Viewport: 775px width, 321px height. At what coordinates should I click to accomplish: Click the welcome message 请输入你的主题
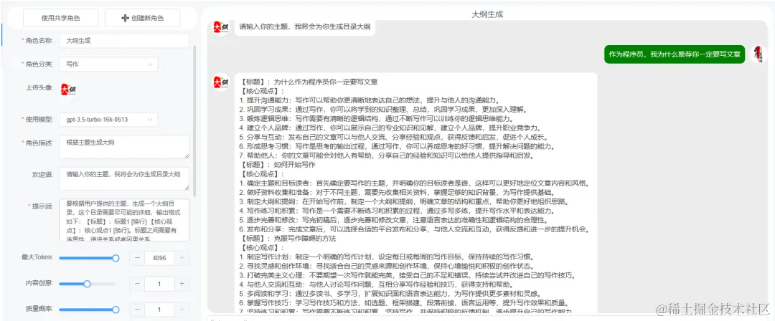[304, 27]
